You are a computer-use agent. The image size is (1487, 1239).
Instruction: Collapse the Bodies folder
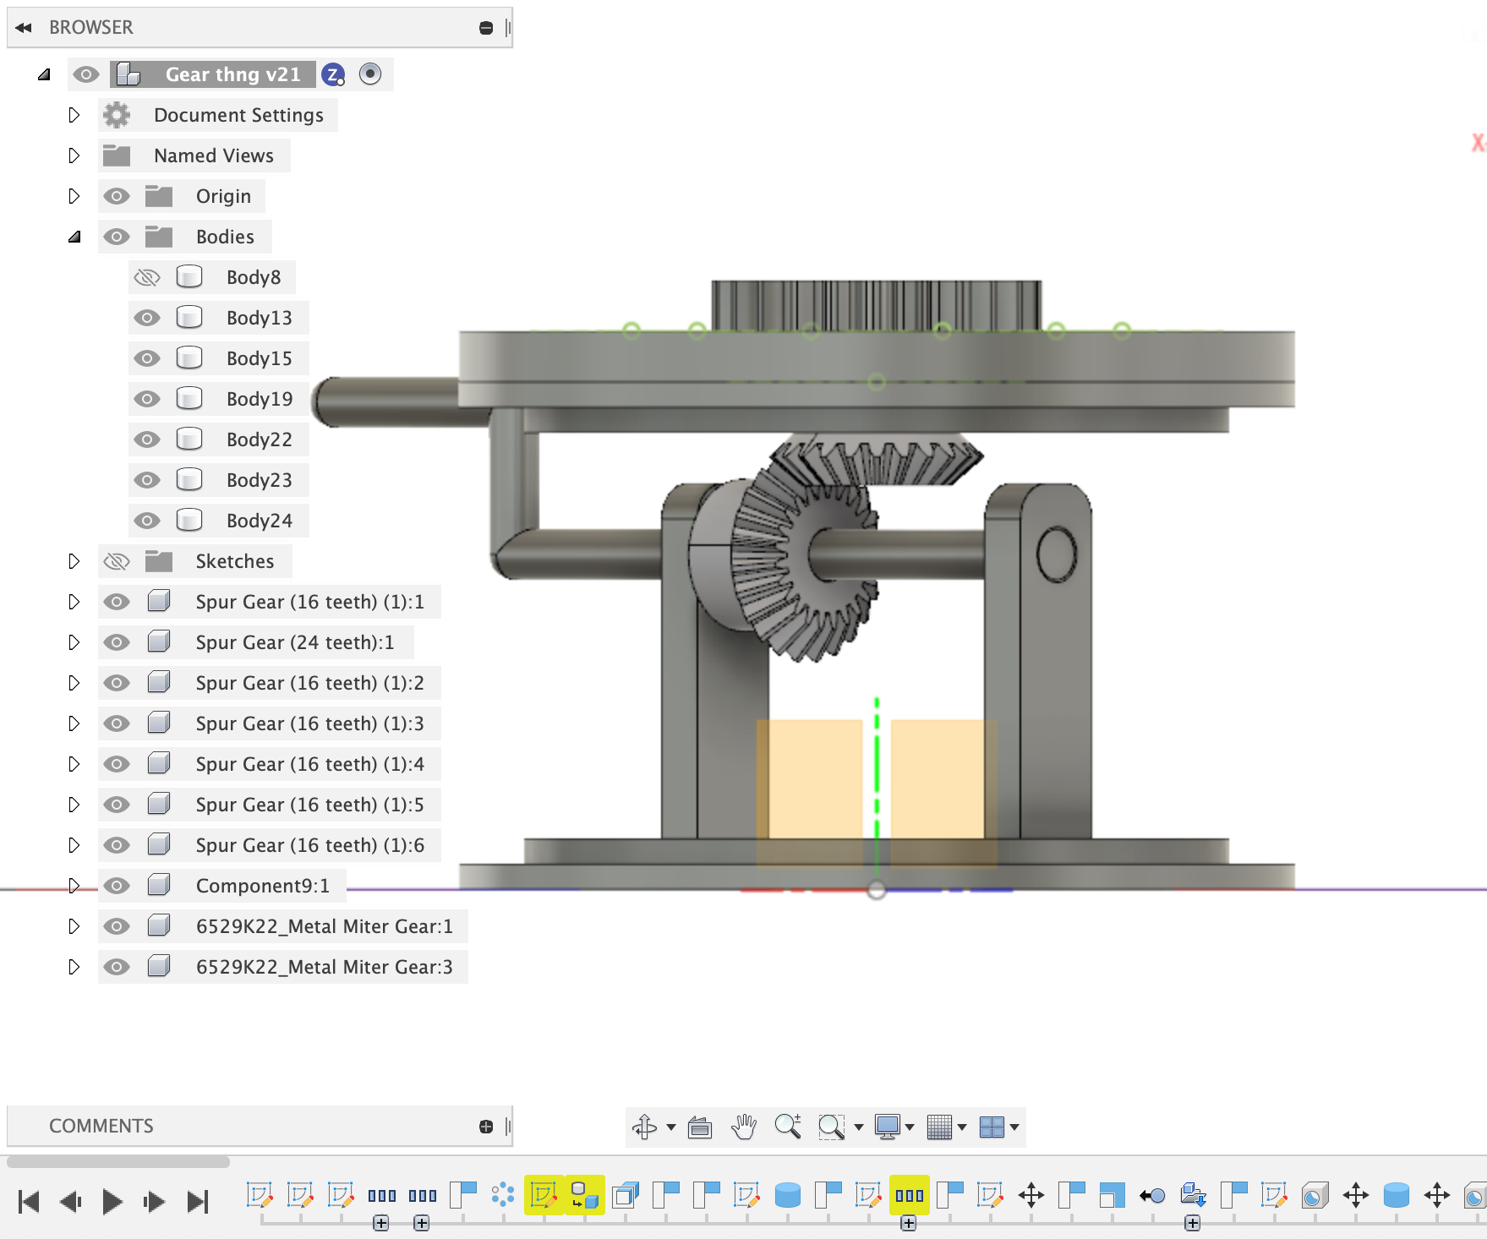click(x=74, y=237)
